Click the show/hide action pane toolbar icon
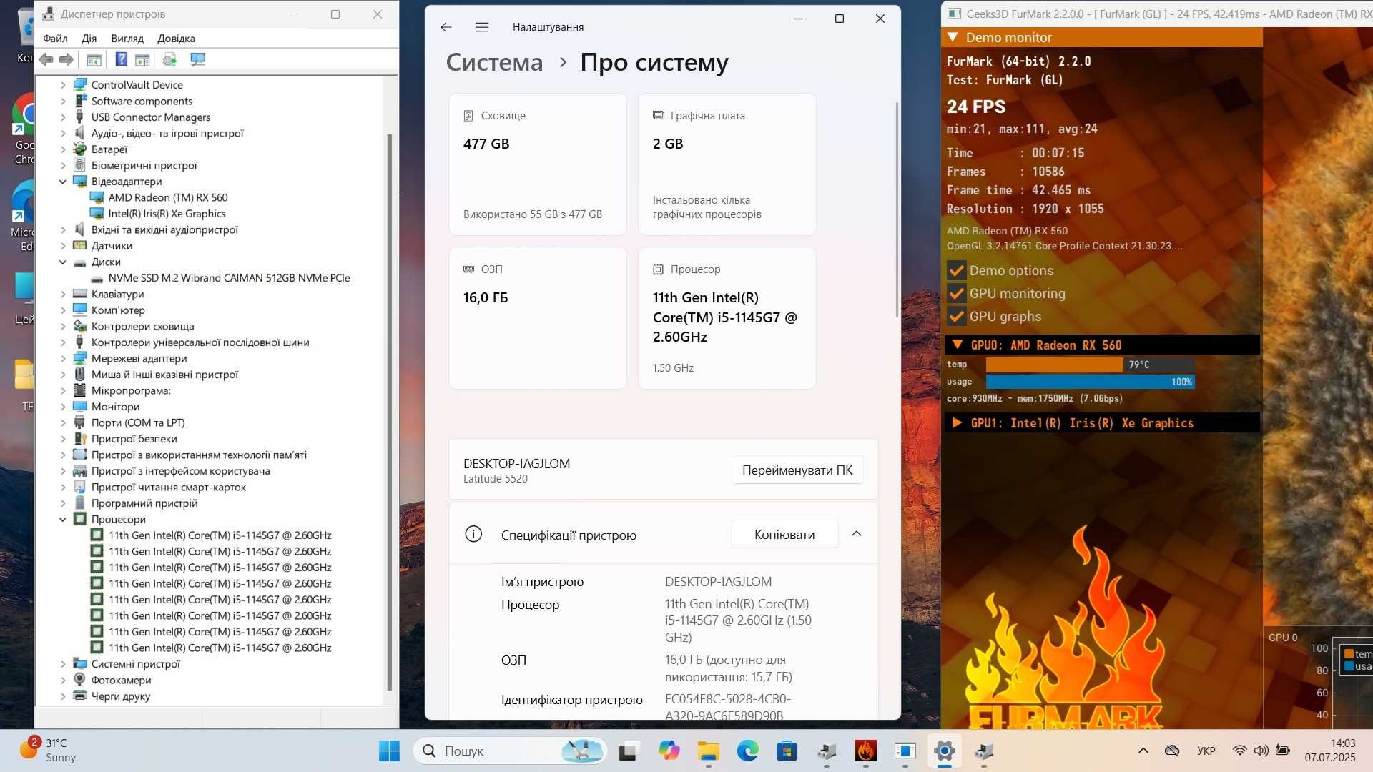 click(x=142, y=60)
